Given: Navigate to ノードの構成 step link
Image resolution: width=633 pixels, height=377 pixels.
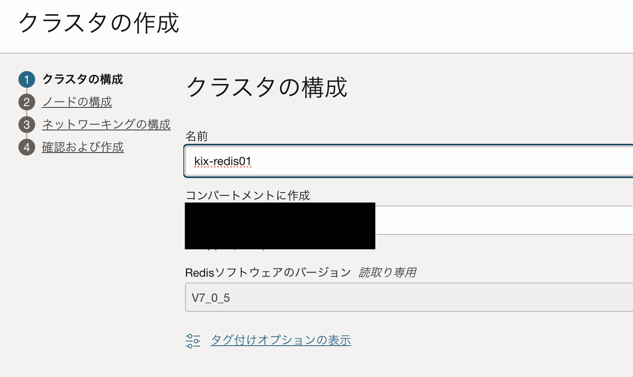Looking at the screenshot, I should point(77,102).
